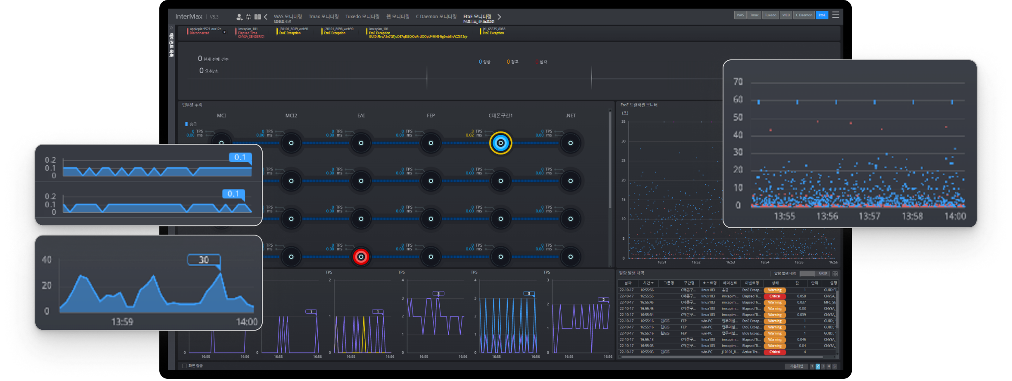Enable the 화면 잠금 checkbox

tap(184, 366)
